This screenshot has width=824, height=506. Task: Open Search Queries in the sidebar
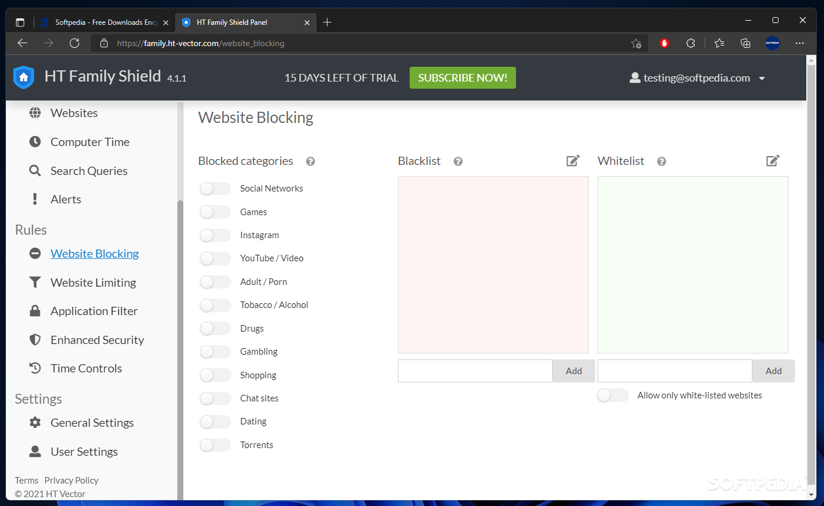[x=89, y=171]
